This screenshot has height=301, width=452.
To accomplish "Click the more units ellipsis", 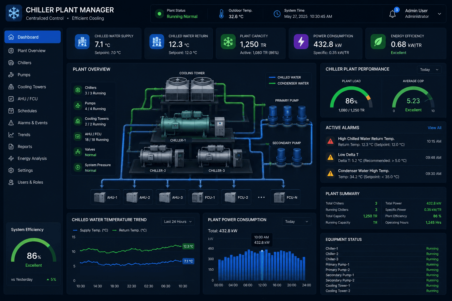I will pyautogui.click(x=261, y=197).
